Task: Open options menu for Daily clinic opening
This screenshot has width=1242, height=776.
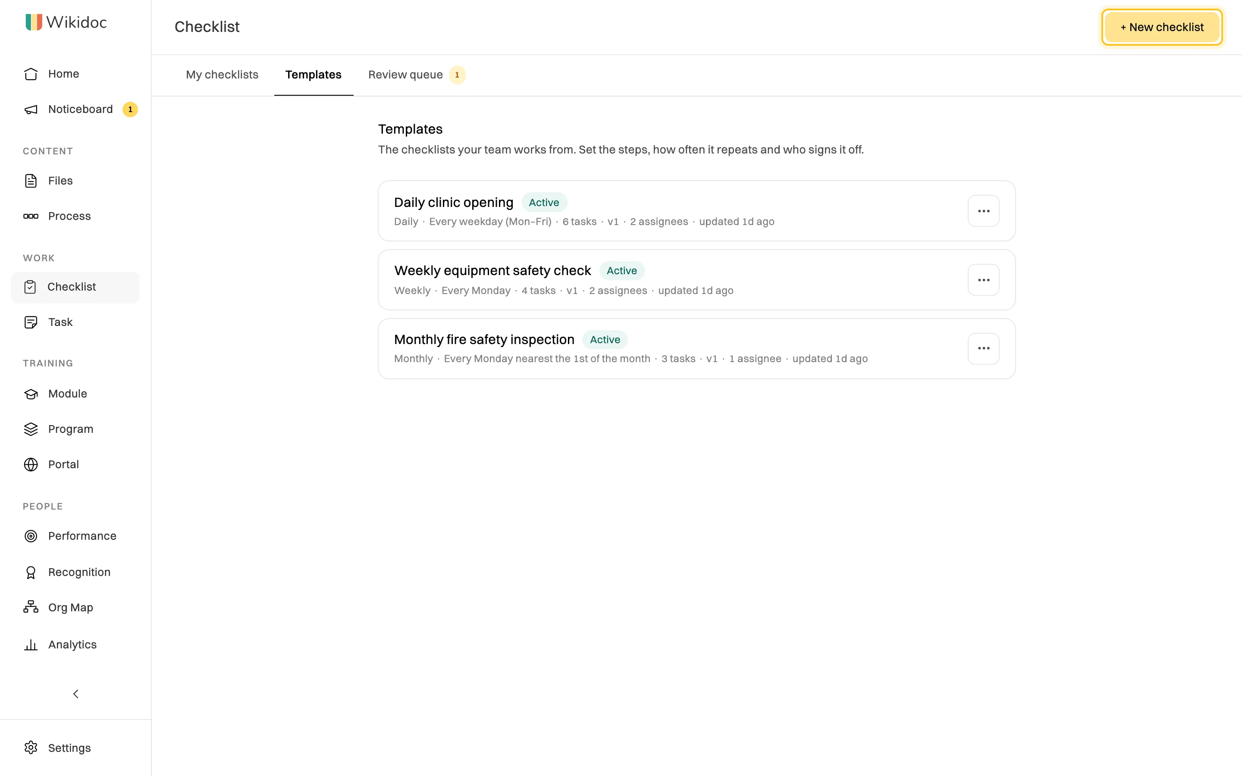Action: pyautogui.click(x=983, y=211)
